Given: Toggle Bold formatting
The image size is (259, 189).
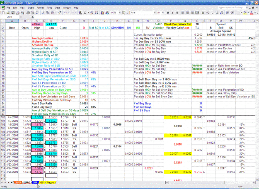Looking at the screenshot, I should tap(168, 13).
